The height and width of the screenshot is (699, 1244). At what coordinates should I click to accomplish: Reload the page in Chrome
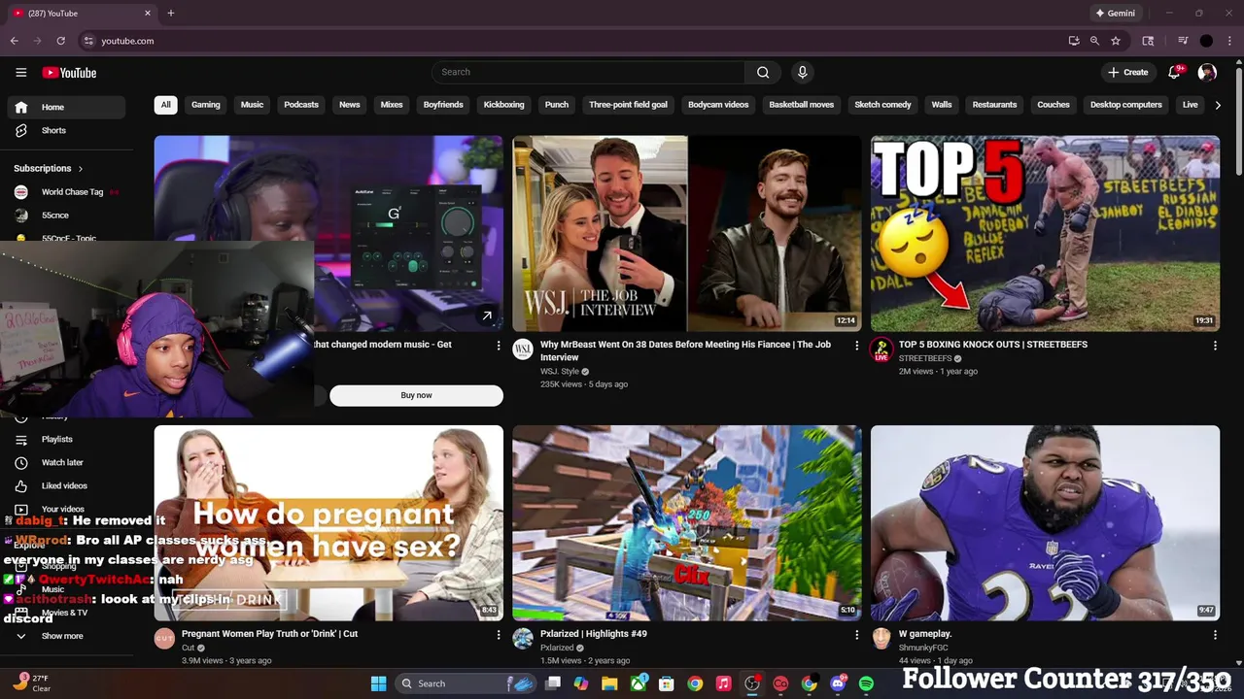(x=60, y=41)
